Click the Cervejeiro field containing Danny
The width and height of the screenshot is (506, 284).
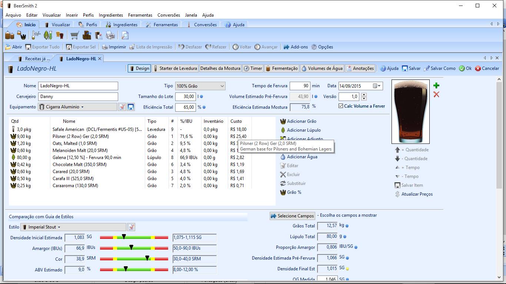tap(78, 97)
